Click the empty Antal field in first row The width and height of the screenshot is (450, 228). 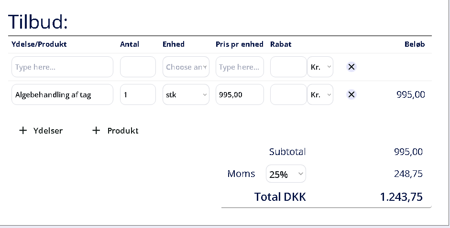(x=138, y=67)
